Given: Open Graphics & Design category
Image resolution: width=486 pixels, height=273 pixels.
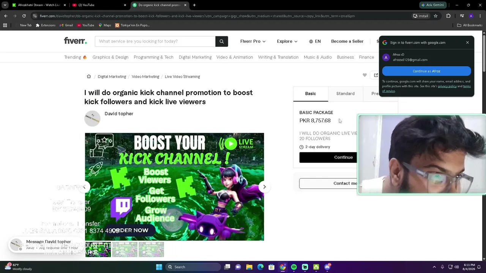Looking at the screenshot, I should [x=110, y=57].
